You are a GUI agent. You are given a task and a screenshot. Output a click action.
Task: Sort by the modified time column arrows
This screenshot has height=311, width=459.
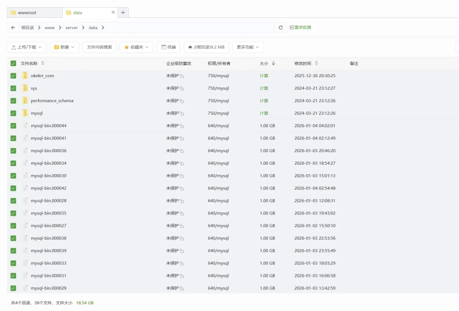tap(316, 64)
